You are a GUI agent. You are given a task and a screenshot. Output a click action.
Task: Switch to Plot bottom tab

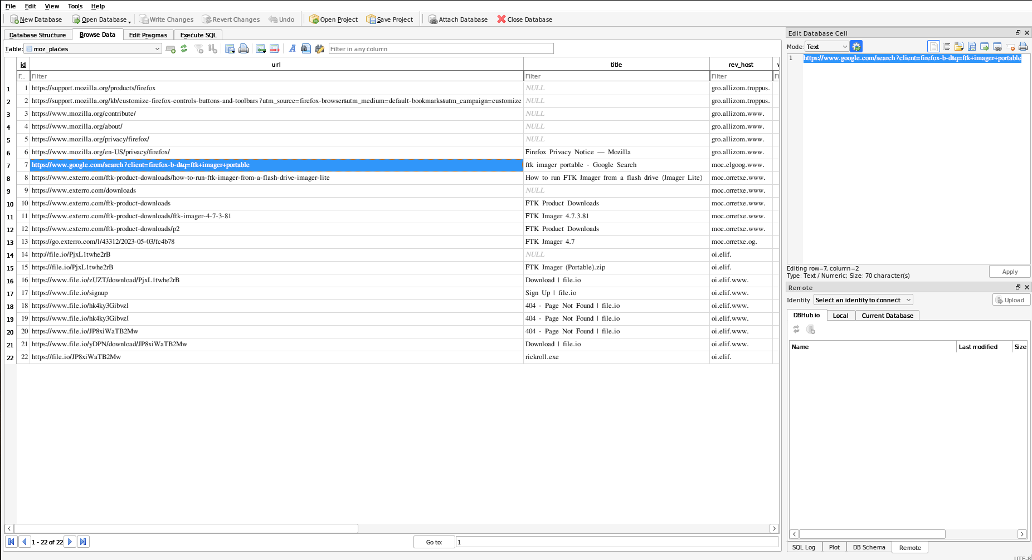834,548
